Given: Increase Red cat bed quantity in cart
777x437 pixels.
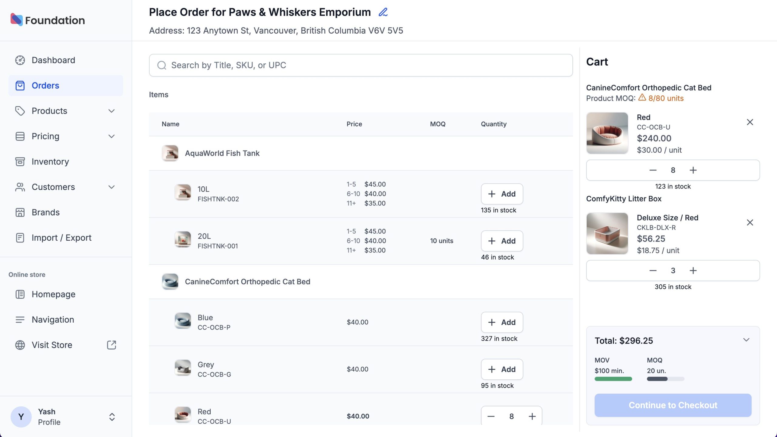Looking at the screenshot, I should pos(693,170).
